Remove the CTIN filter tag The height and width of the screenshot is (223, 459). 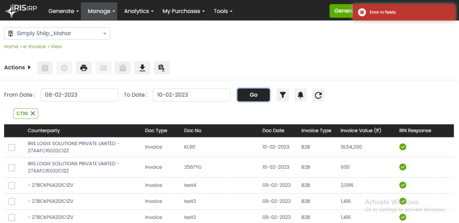(33, 114)
